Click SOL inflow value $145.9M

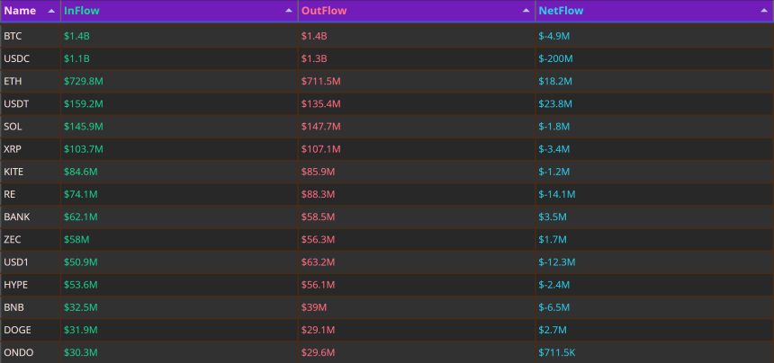click(x=84, y=127)
